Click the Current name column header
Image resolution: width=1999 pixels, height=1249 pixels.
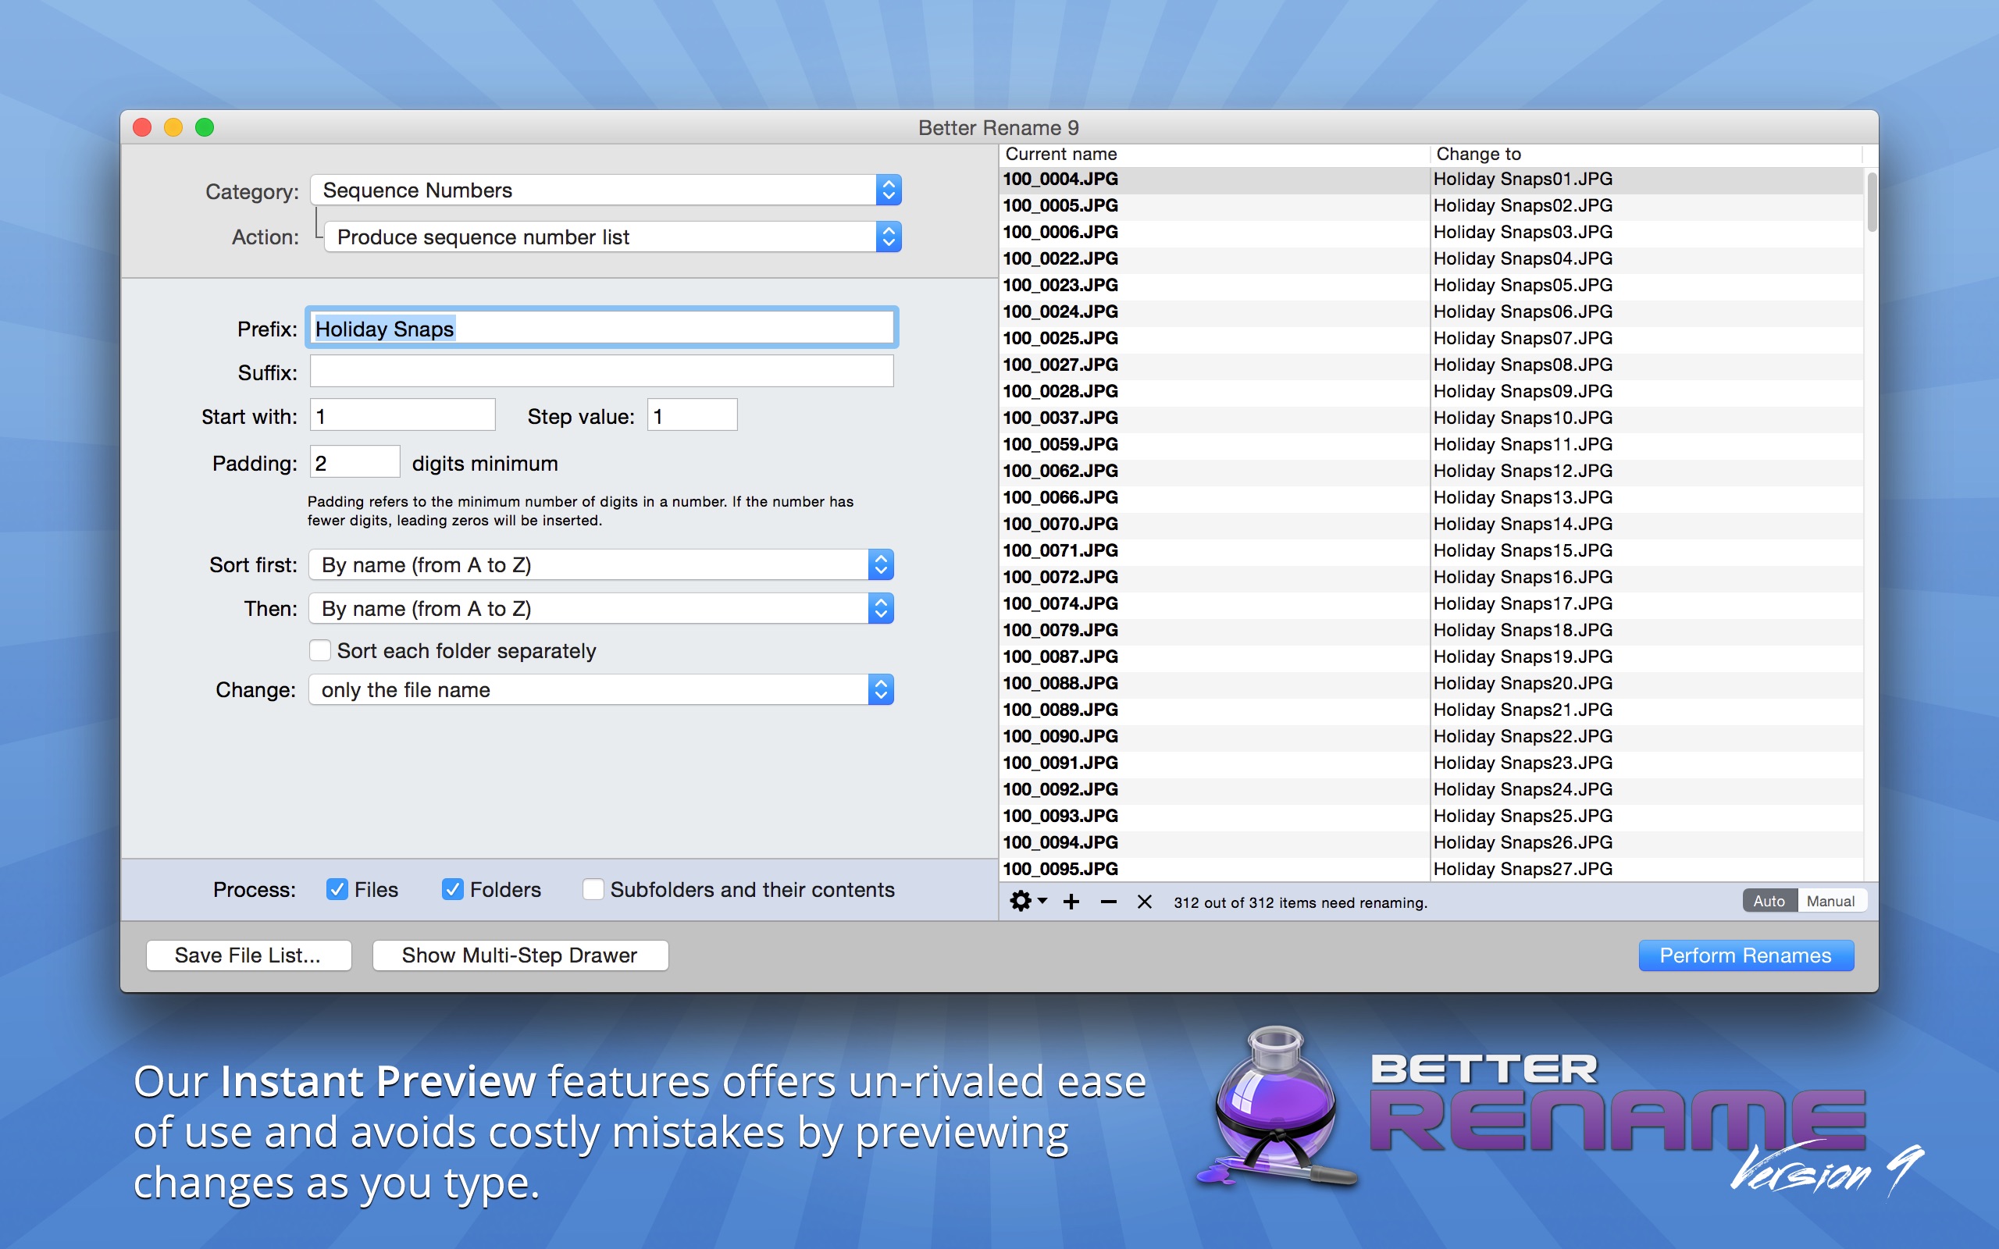pyautogui.click(x=1213, y=154)
